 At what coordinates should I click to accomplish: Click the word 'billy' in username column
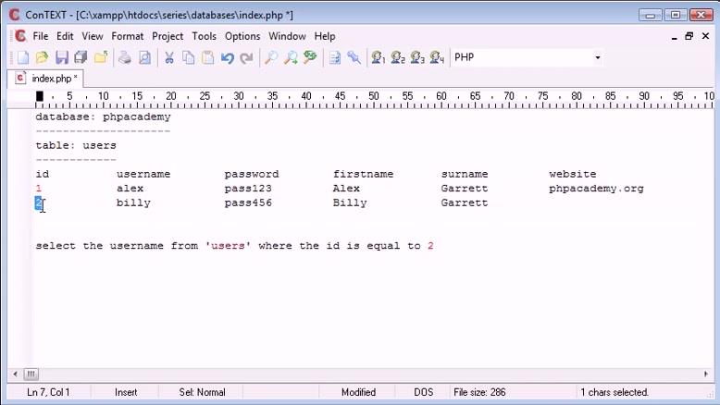pyautogui.click(x=133, y=202)
